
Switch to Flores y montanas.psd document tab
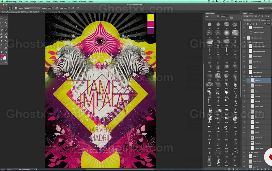pos(60,12)
